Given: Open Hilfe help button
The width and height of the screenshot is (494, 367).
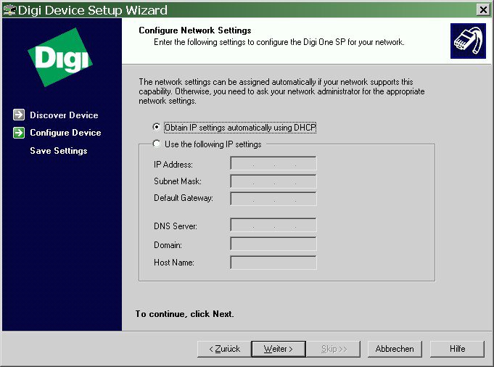Looking at the screenshot, I should point(457,349).
